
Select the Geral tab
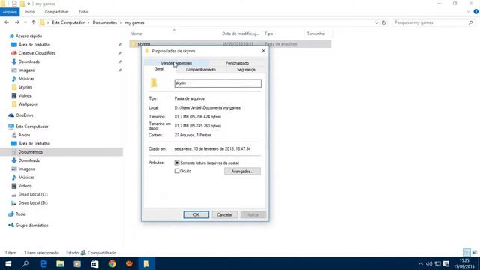pyautogui.click(x=159, y=69)
